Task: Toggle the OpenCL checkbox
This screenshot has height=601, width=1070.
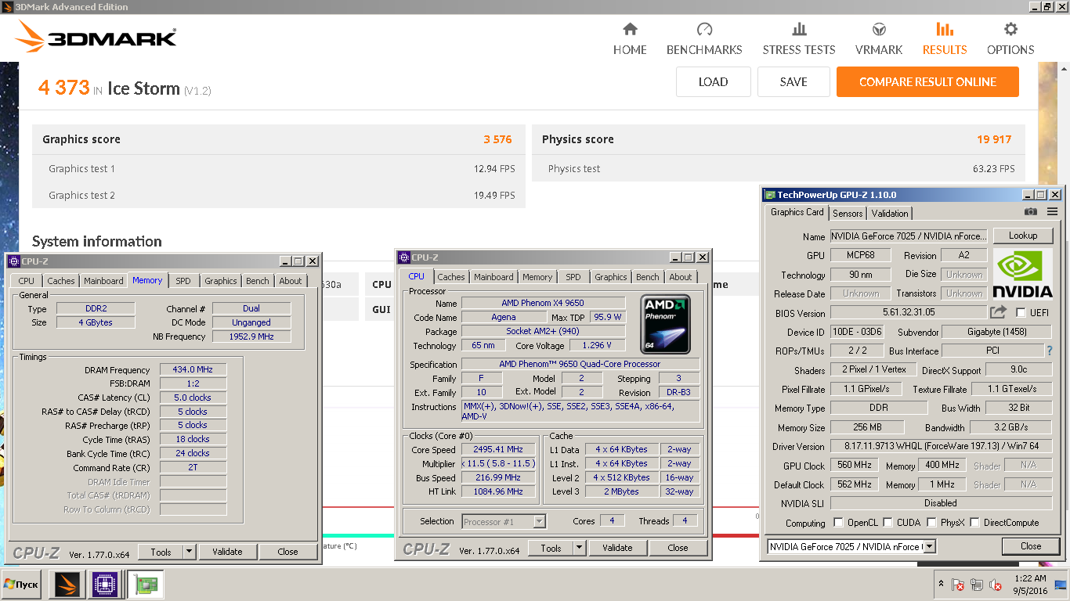Action: point(839,522)
